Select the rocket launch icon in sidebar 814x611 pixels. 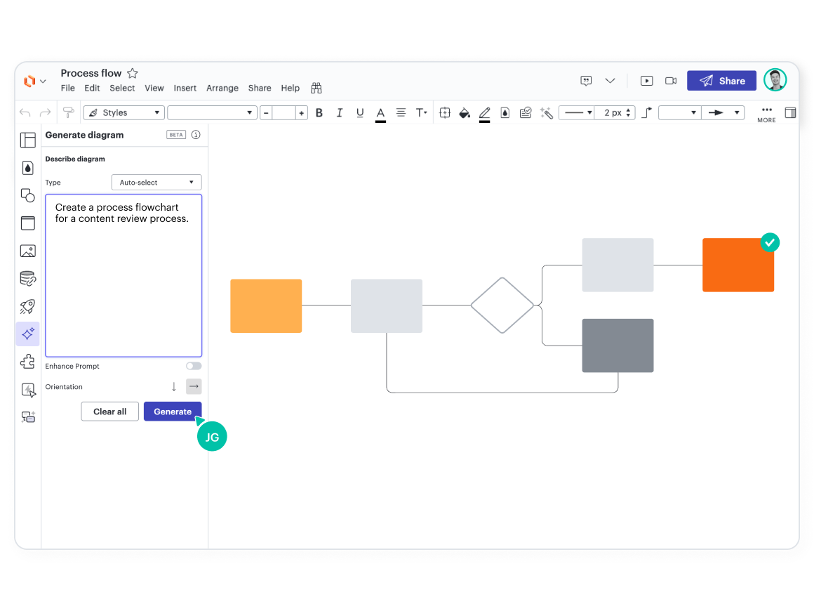point(27,307)
